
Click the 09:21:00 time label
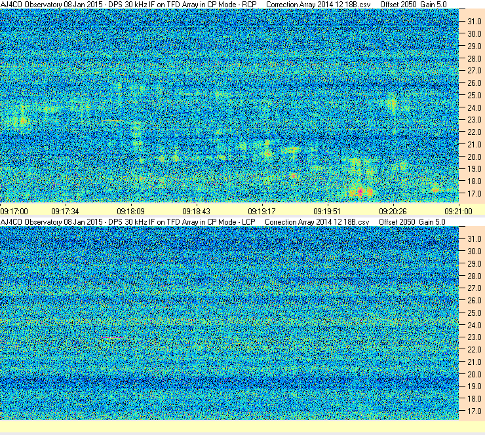tap(458, 212)
